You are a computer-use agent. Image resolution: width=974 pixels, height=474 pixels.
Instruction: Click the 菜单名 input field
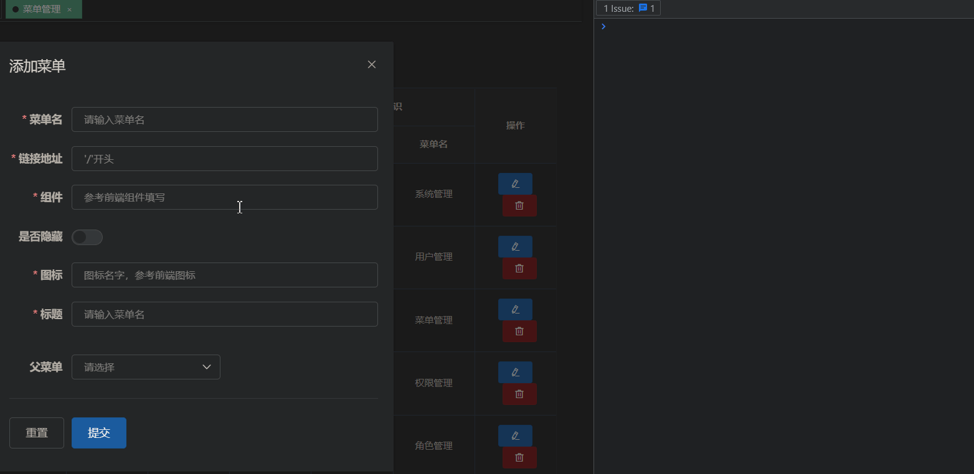(224, 119)
